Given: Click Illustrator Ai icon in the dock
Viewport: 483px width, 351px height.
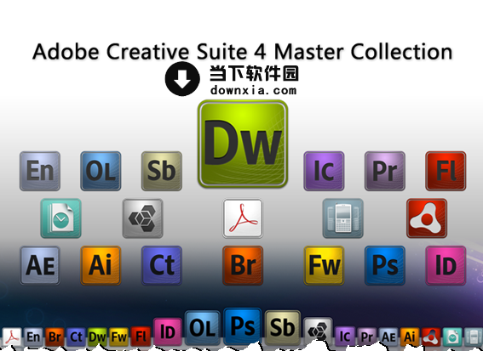Looking at the screenshot, I should 410,337.
